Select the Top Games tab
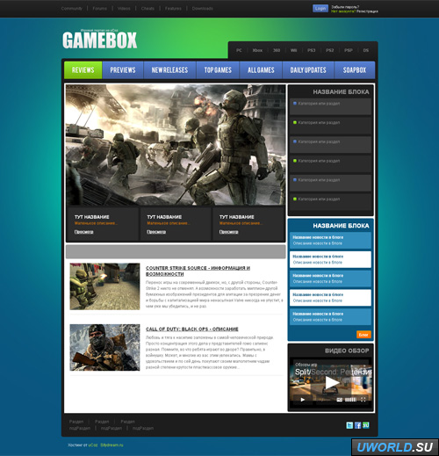The height and width of the screenshot is (456, 439). coord(218,70)
